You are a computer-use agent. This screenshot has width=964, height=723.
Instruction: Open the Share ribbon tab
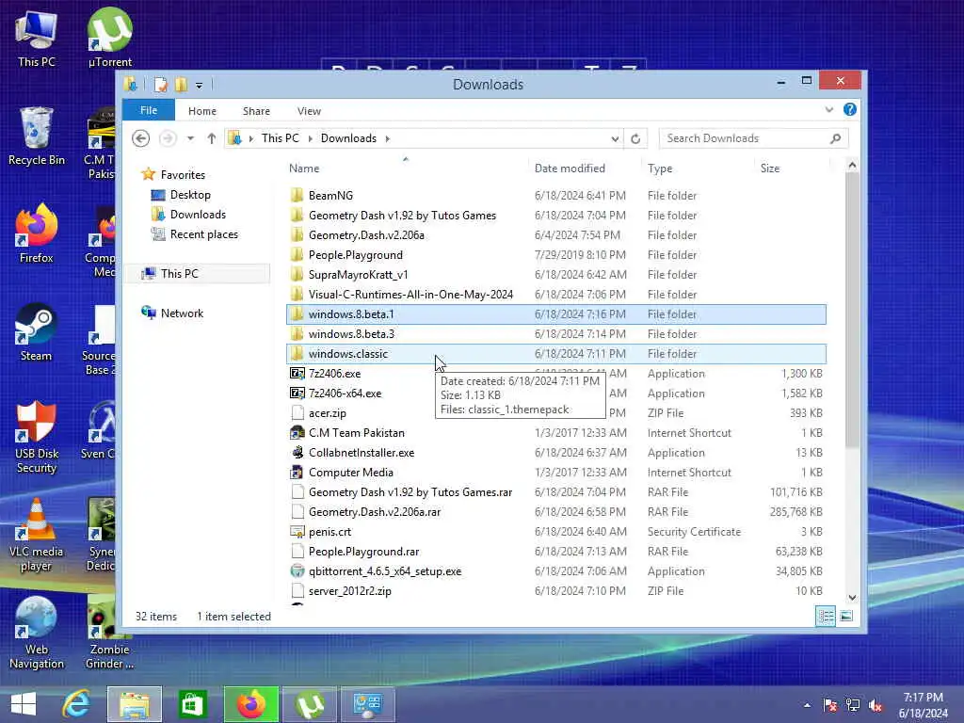click(256, 111)
